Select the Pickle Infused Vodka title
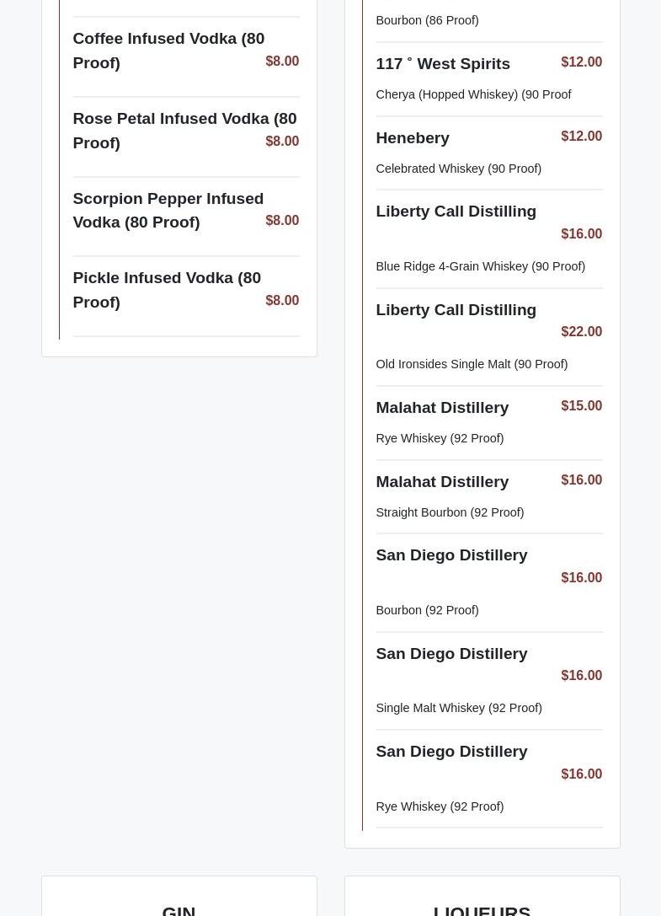 click(x=167, y=290)
